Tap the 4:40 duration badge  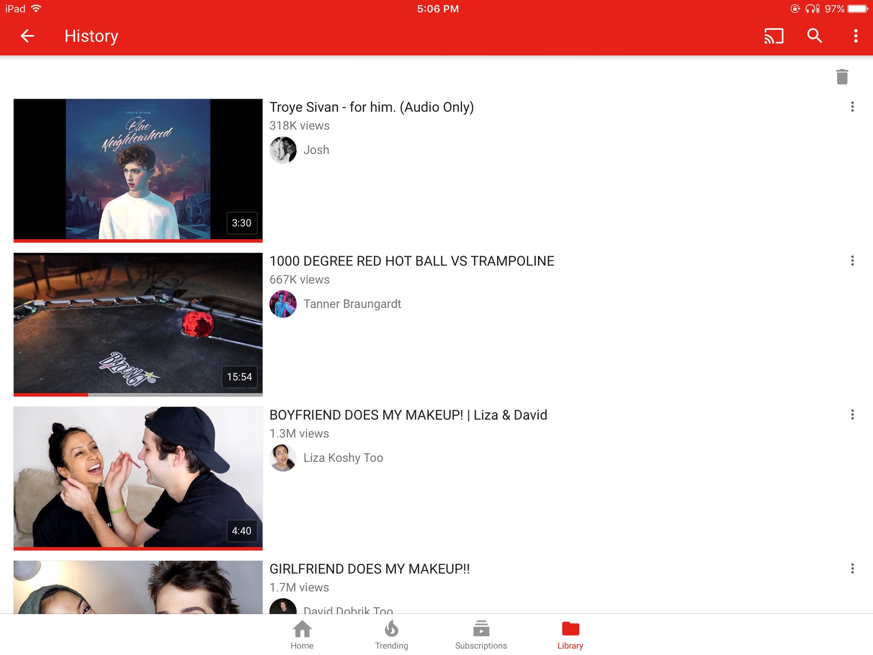(241, 531)
